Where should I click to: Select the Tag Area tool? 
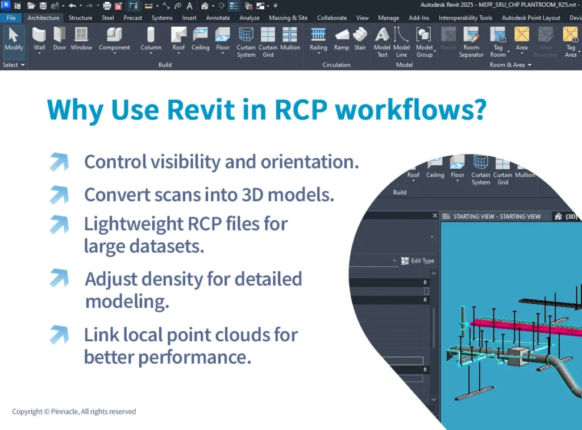coord(571,42)
